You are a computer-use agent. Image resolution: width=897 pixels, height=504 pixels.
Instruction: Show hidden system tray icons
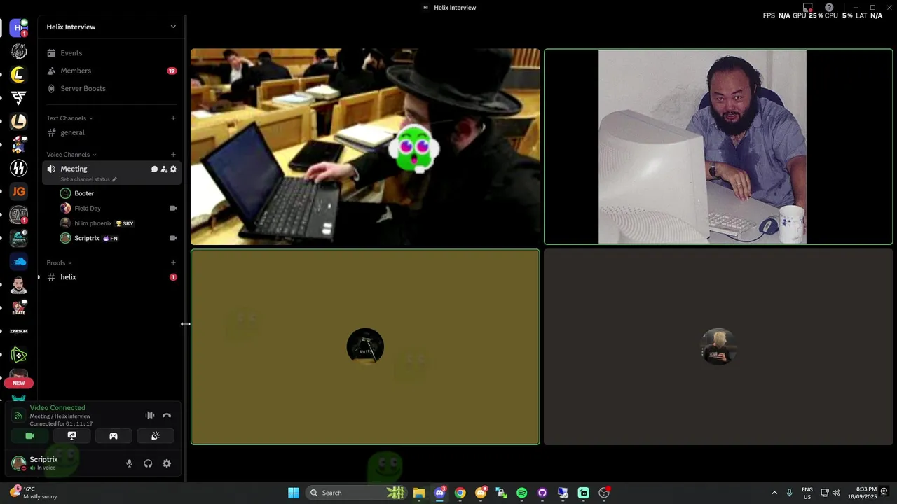click(x=774, y=493)
